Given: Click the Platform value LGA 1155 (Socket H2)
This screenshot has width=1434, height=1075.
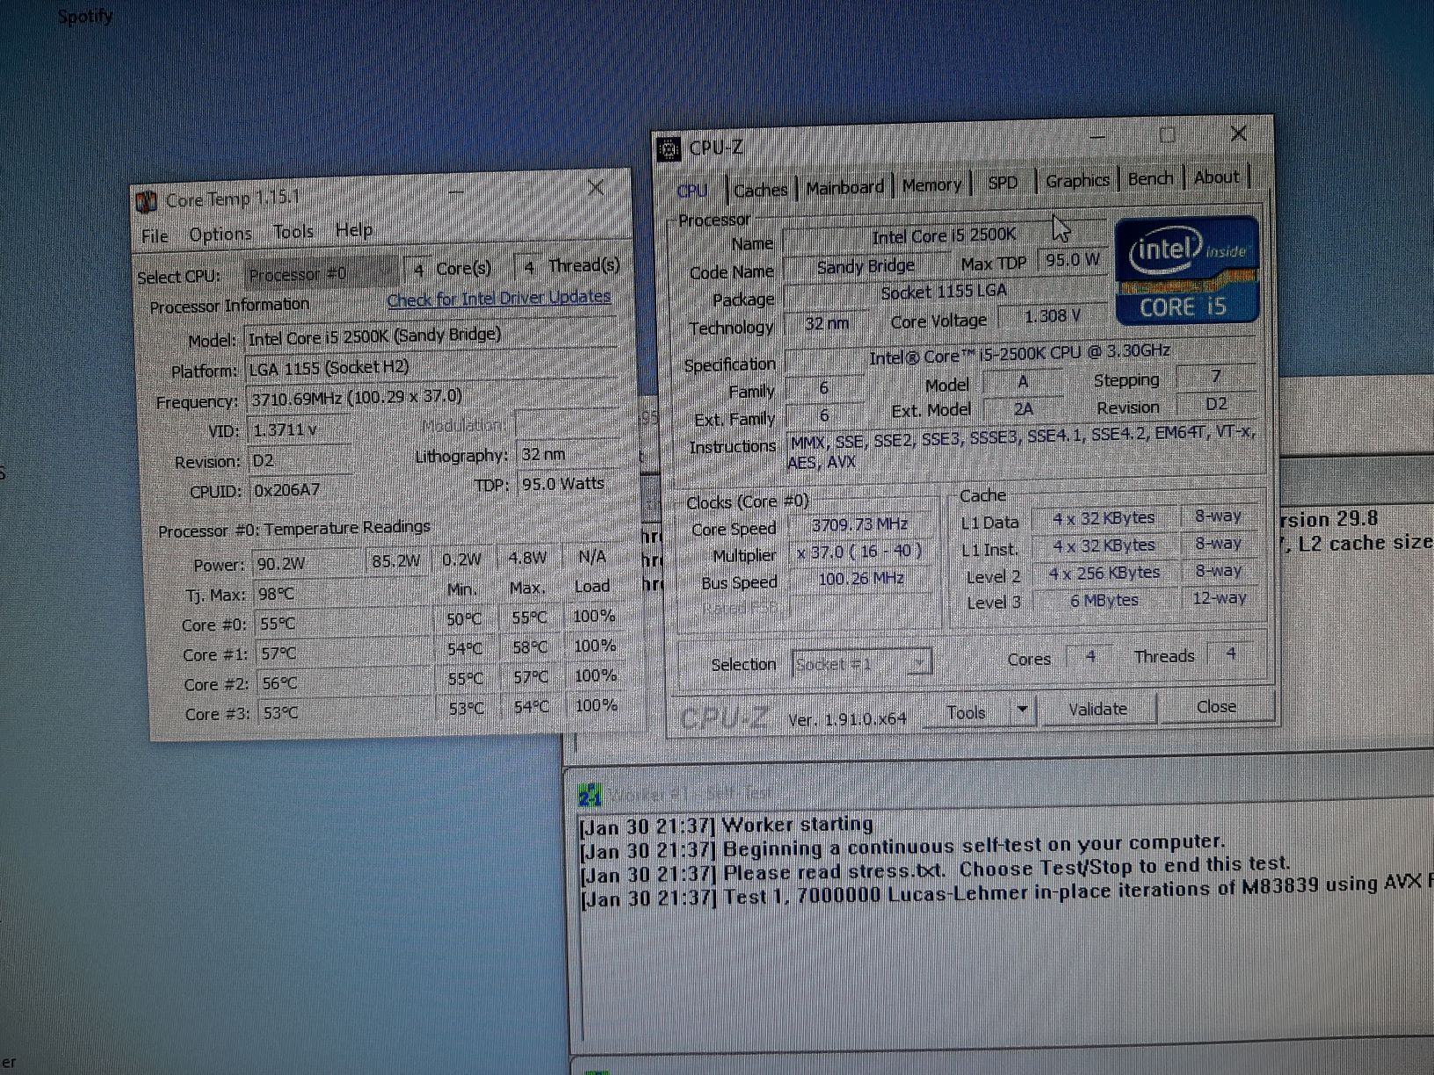Looking at the screenshot, I should coord(431,366).
